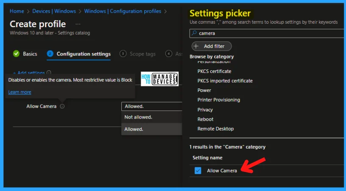Open the ellipsis menu beside Create profile

(x=78, y=24)
